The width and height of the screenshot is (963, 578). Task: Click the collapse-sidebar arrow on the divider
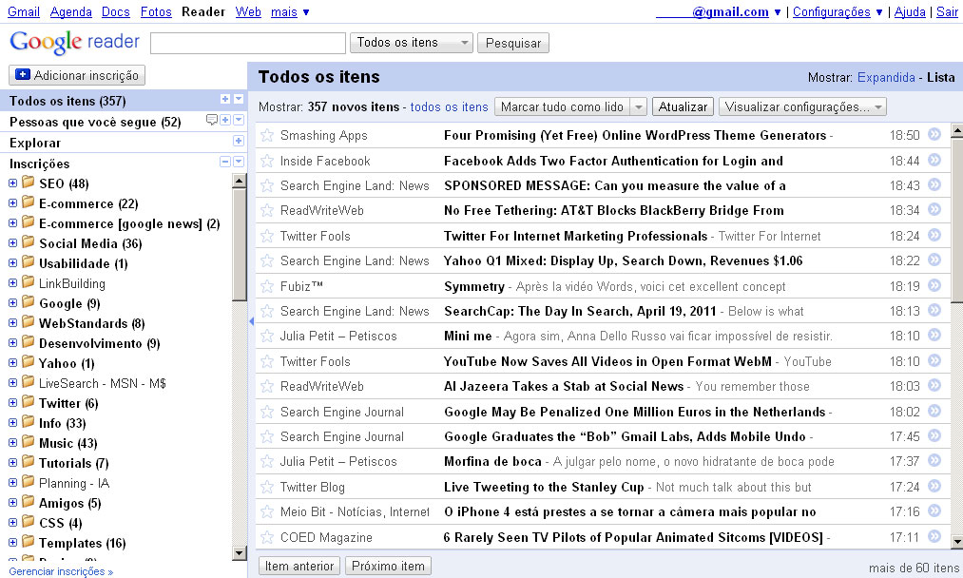pyautogui.click(x=251, y=321)
